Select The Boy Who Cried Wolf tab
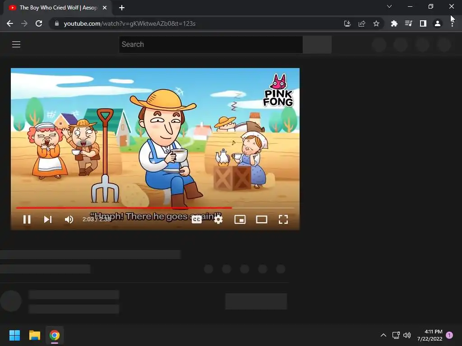This screenshot has width=462, height=346. pyautogui.click(x=57, y=8)
